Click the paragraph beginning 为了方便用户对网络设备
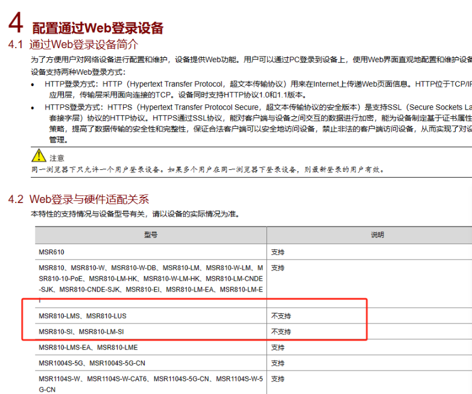The height and width of the screenshot is (394, 472). [251, 60]
